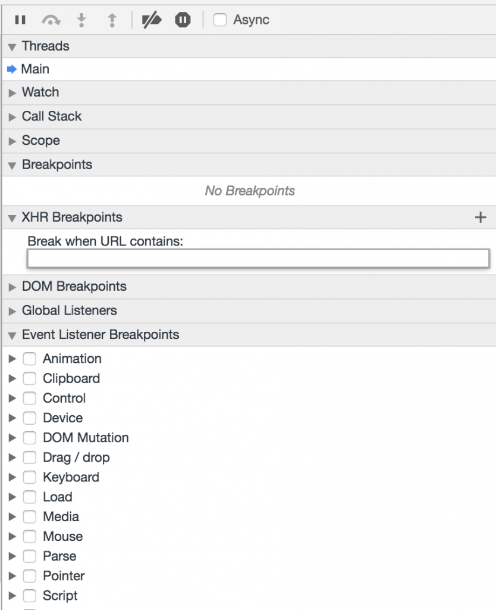Enable the Keyboard event breakpoint checkbox
Viewport: 496px width, 610px height.
[x=29, y=477]
